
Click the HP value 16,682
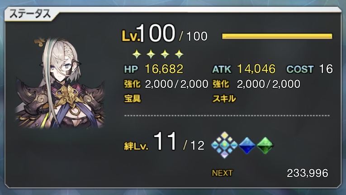[164, 69]
